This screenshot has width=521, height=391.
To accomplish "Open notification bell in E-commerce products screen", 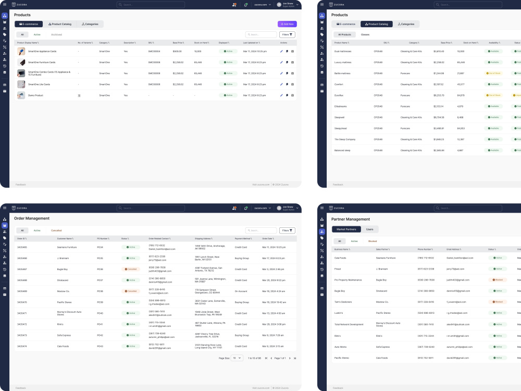I will pyautogui.click(x=246, y=5).
